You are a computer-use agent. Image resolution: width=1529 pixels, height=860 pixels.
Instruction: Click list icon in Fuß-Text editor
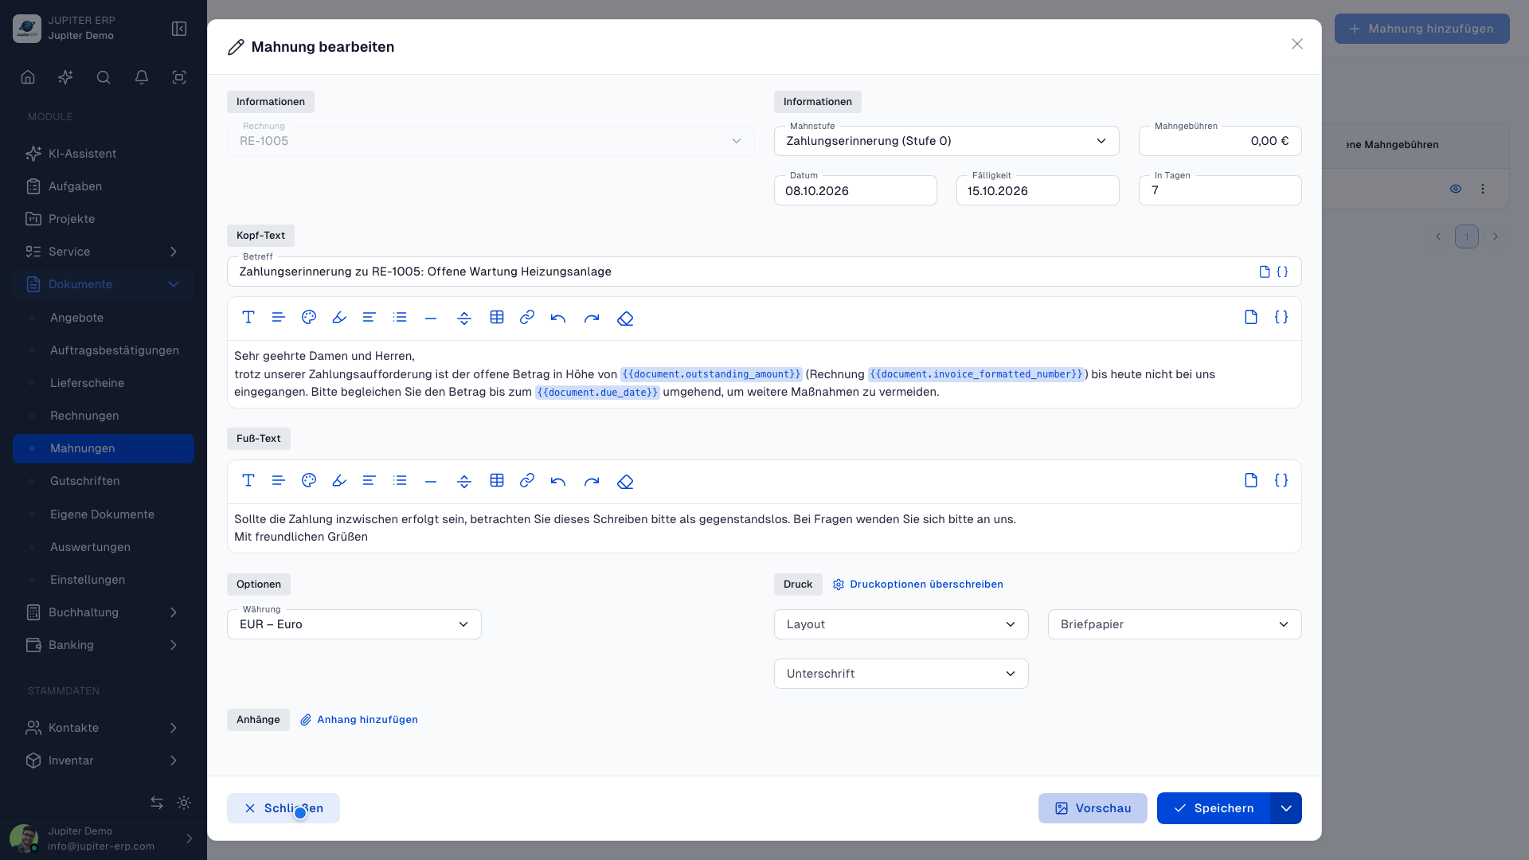point(400,481)
